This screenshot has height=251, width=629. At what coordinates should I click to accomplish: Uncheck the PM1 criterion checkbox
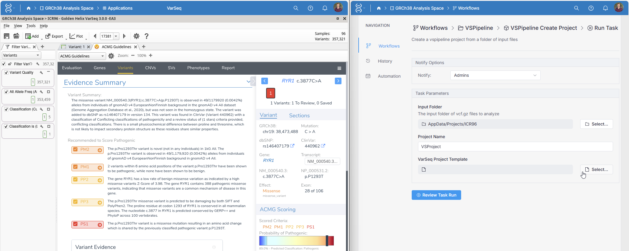point(75,167)
